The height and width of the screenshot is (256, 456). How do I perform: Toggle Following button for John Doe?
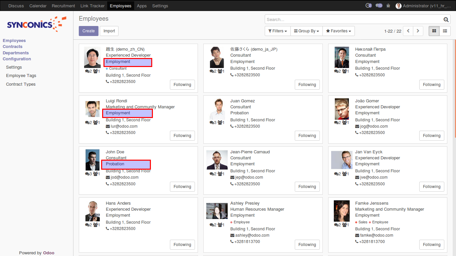(x=182, y=187)
